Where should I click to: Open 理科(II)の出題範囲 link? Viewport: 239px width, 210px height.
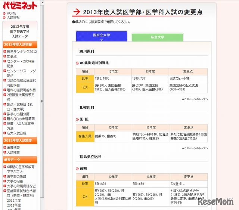coord(21,119)
